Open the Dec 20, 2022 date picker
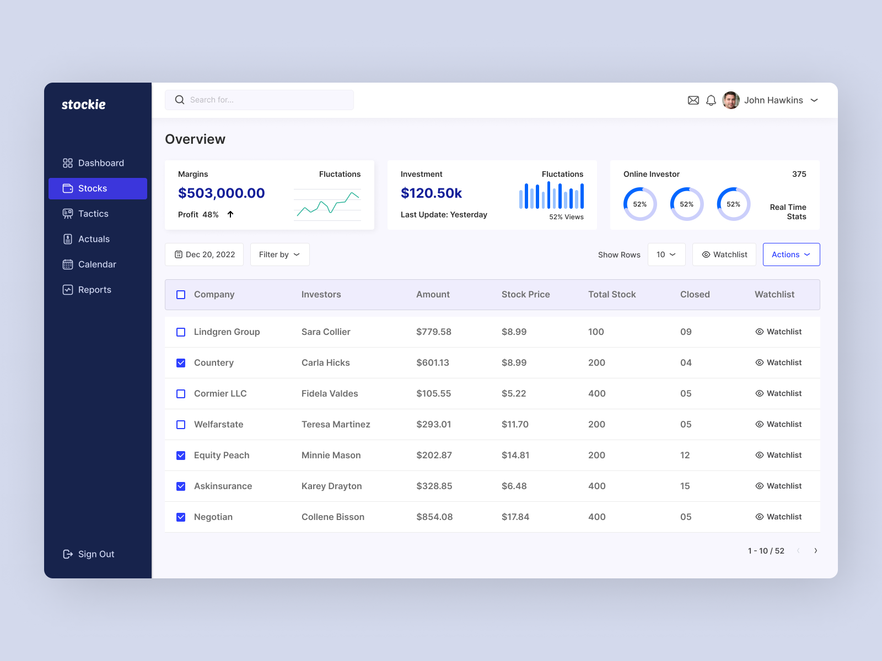Viewport: 882px width, 661px height. 203,254
